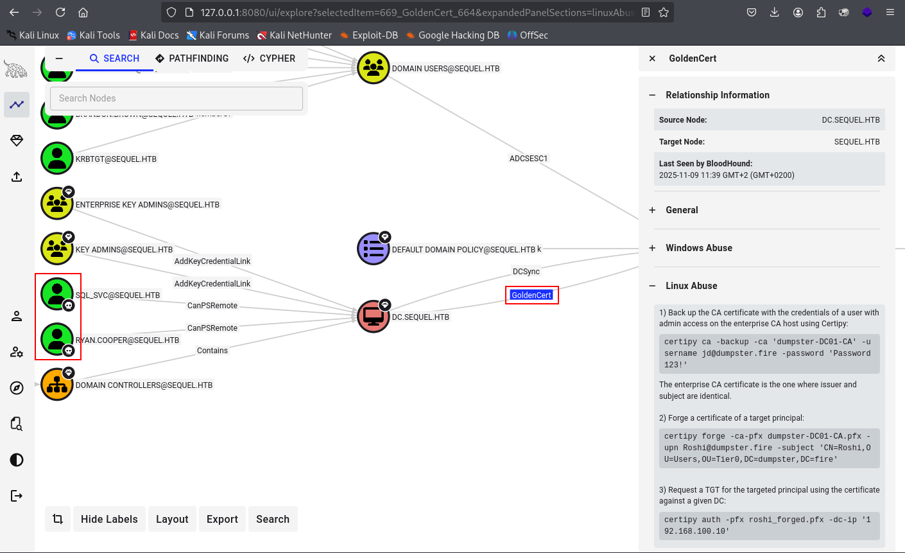Image resolution: width=905 pixels, height=553 pixels.
Task: Open the file upload icon in sidebar
Action: (17, 177)
